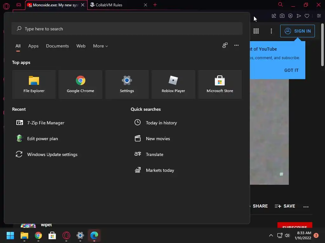
Task: Switch to the Documents search tab
Action: [x=57, y=46]
